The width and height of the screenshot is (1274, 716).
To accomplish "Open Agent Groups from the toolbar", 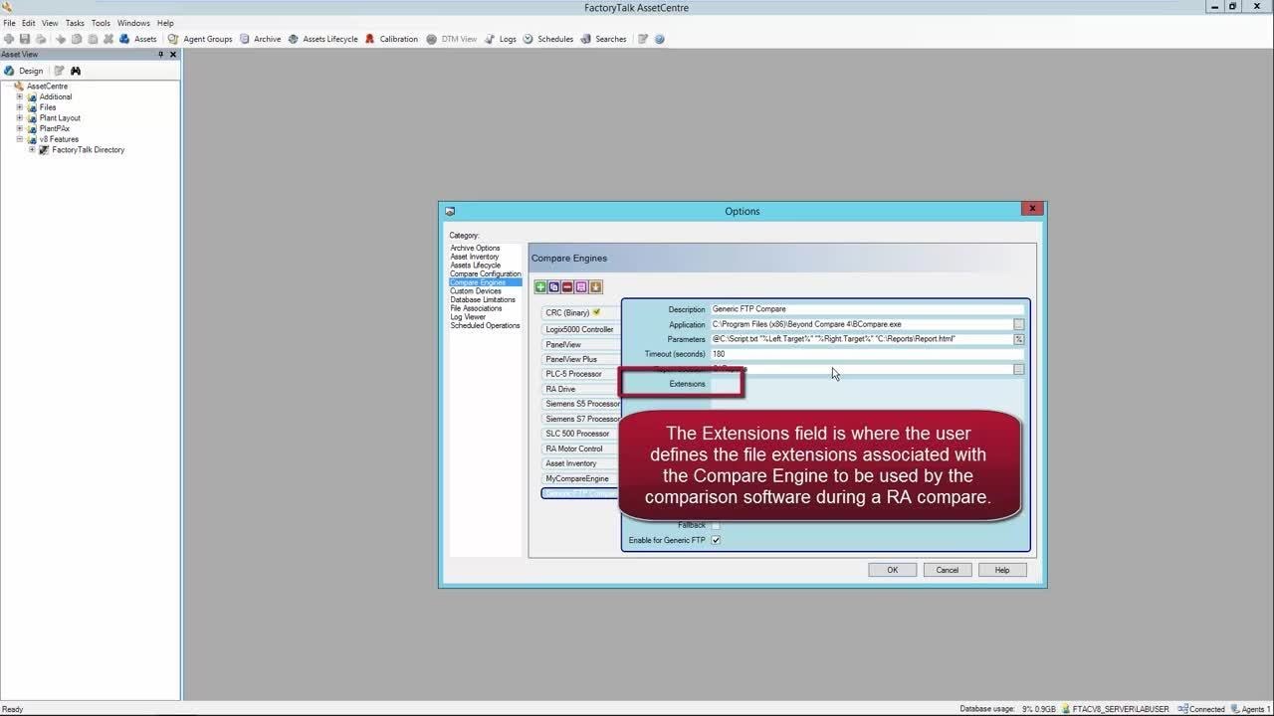I will 200,39.
